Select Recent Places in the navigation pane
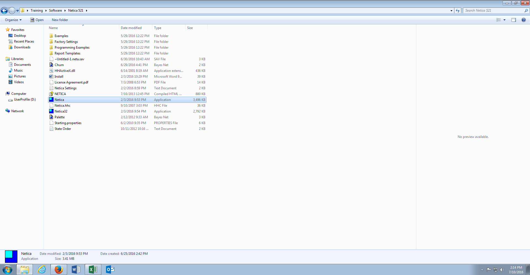530x275 pixels. click(24, 41)
